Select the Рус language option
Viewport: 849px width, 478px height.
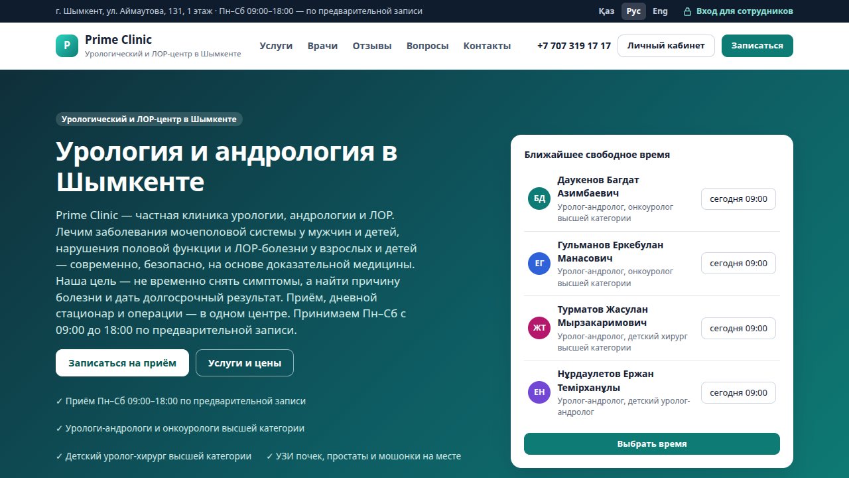click(633, 11)
